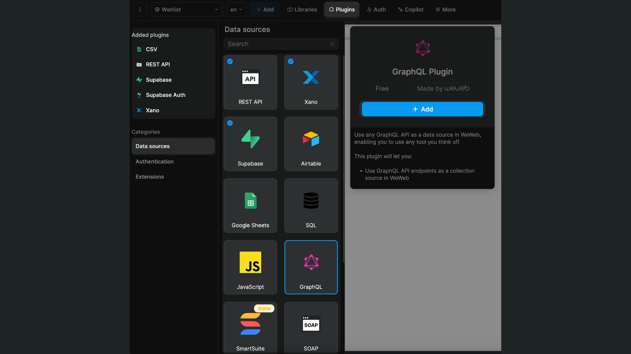Click the blue checkmark on REST API tile
The height and width of the screenshot is (354, 631).
tap(230, 61)
